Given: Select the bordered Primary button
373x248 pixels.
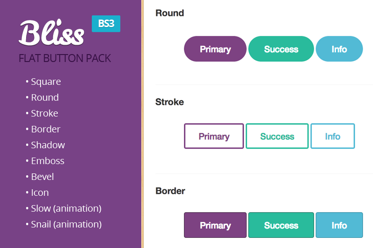Looking at the screenshot, I should pos(215,225).
